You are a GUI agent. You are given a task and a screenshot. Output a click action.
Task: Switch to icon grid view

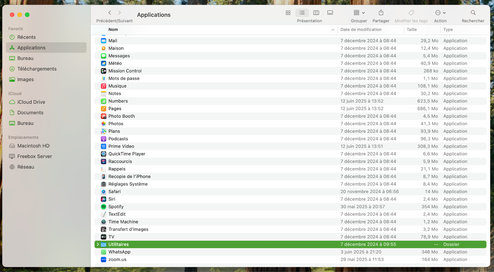288,13
